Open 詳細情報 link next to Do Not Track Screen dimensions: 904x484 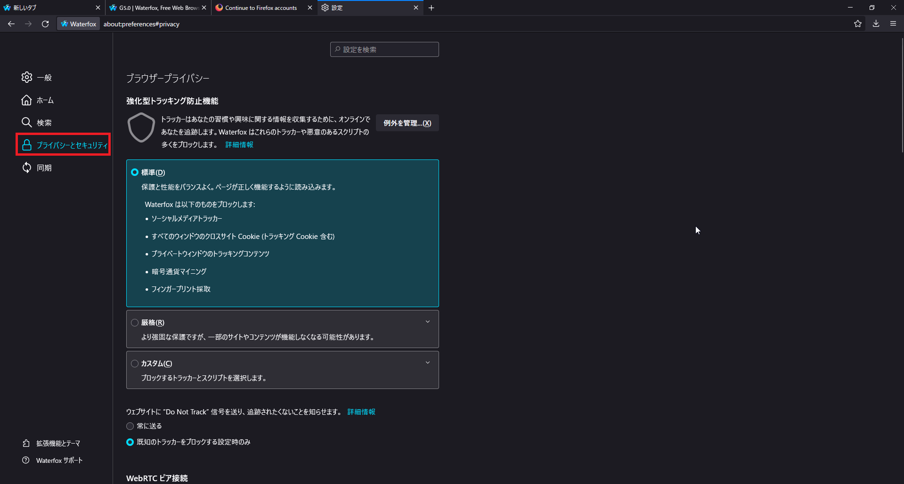361,412
